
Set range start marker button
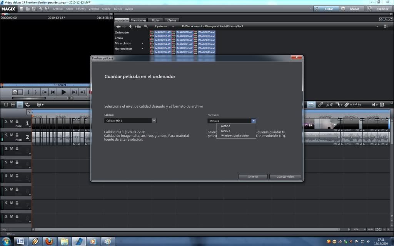click(28, 92)
